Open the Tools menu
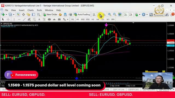Screen dimensions: 175x98 [x=39, y=10]
